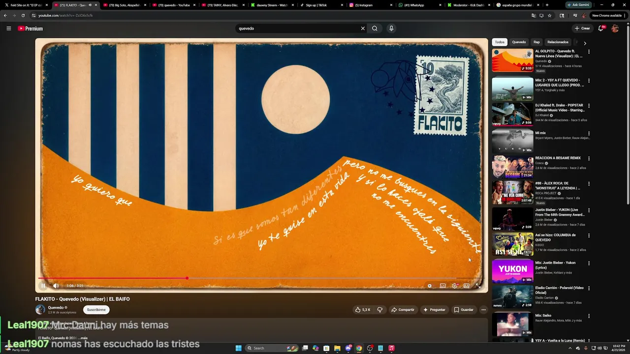Open options for Mi mix item
This screenshot has width=630, height=354.
point(589,133)
